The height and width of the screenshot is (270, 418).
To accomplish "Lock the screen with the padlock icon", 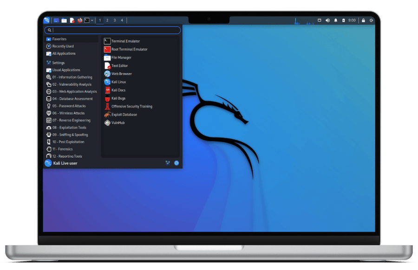I will pos(363,20).
